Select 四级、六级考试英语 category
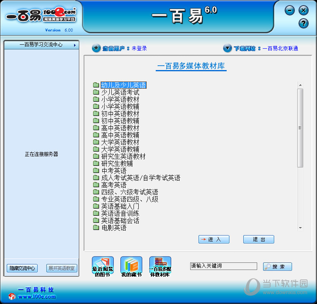This screenshot has height=304, width=317. pos(130,192)
